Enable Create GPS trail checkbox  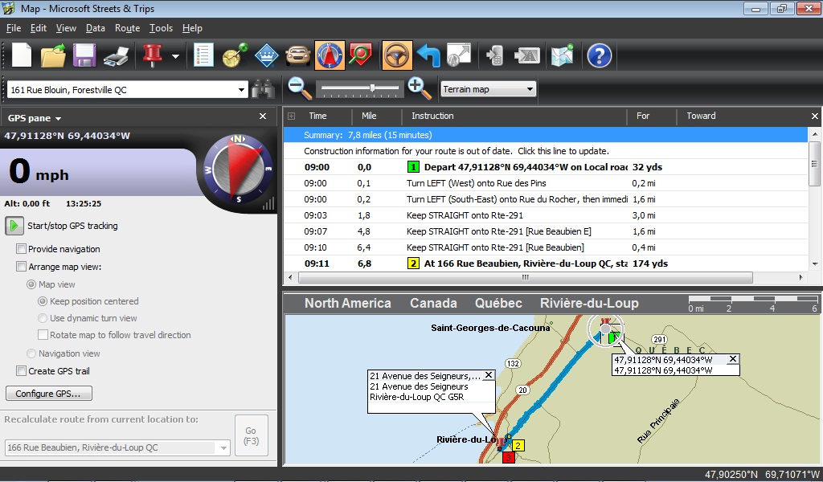(21, 371)
